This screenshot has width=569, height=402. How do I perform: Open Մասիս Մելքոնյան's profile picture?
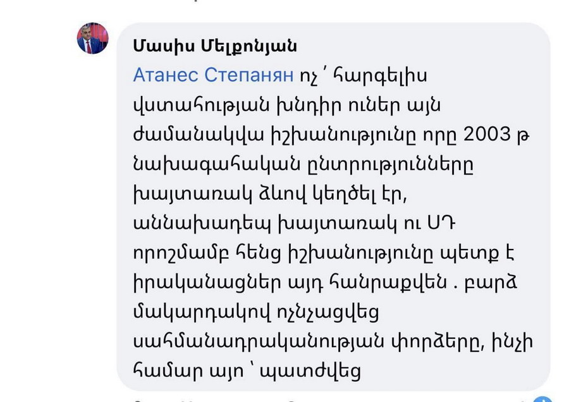point(93,39)
